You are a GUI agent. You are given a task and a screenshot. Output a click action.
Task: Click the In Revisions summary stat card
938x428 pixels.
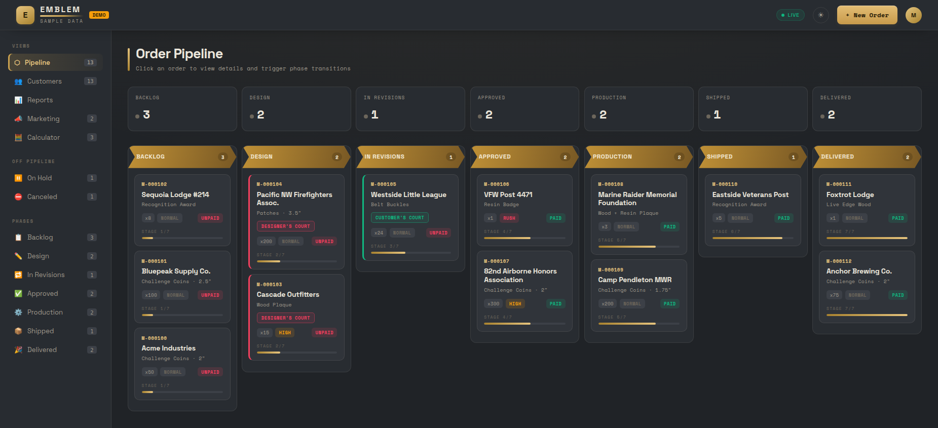410,109
